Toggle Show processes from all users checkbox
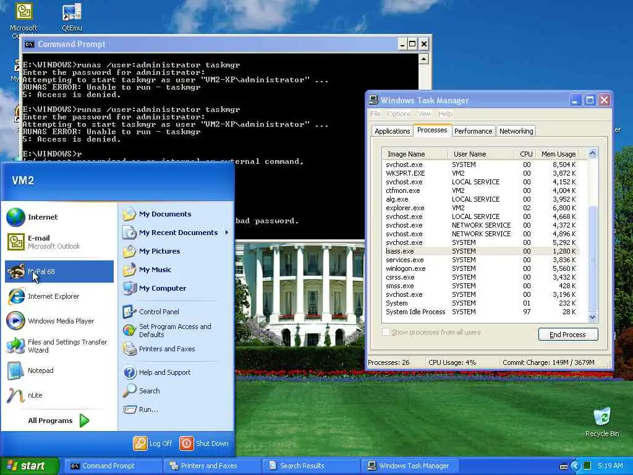This screenshot has width=633, height=475. click(386, 332)
